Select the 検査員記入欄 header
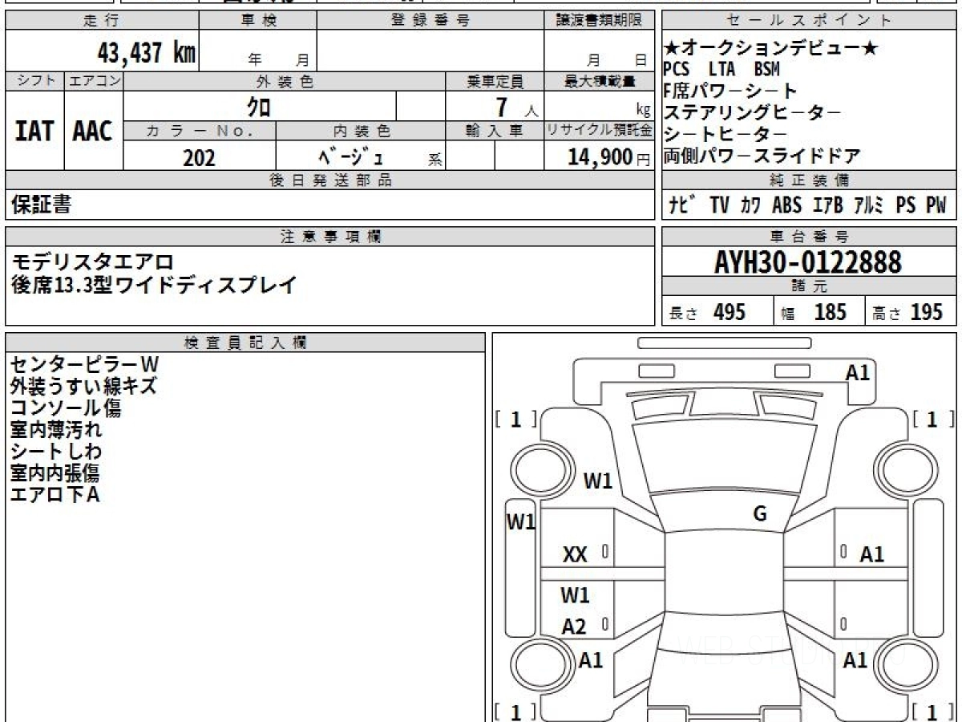 pos(245,343)
